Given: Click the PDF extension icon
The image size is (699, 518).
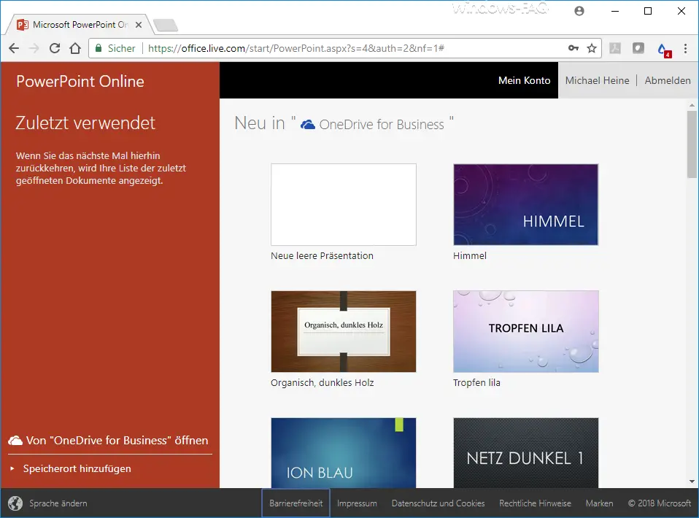Looking at the screenshot, I should click(615, 48).
